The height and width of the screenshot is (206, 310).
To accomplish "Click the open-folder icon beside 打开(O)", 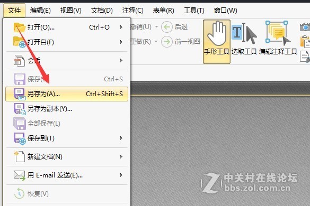I will (x=19, y=27).
